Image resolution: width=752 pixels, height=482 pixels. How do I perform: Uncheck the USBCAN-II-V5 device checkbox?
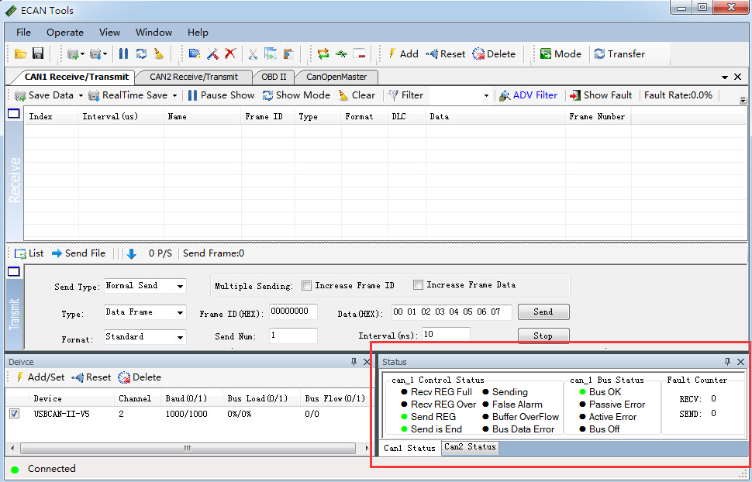tap(14, 414)
